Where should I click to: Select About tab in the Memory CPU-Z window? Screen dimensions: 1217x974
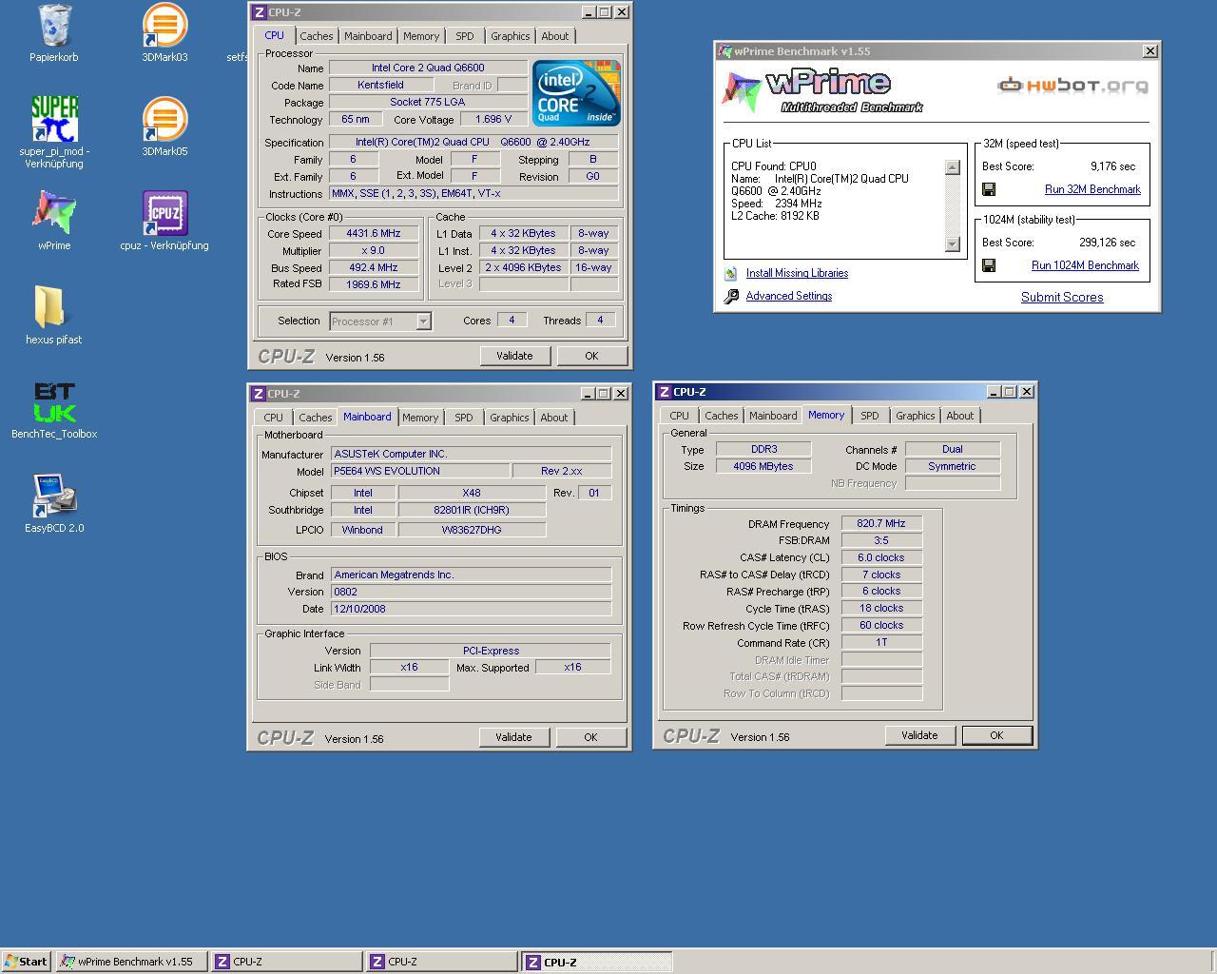click(960, 416)
